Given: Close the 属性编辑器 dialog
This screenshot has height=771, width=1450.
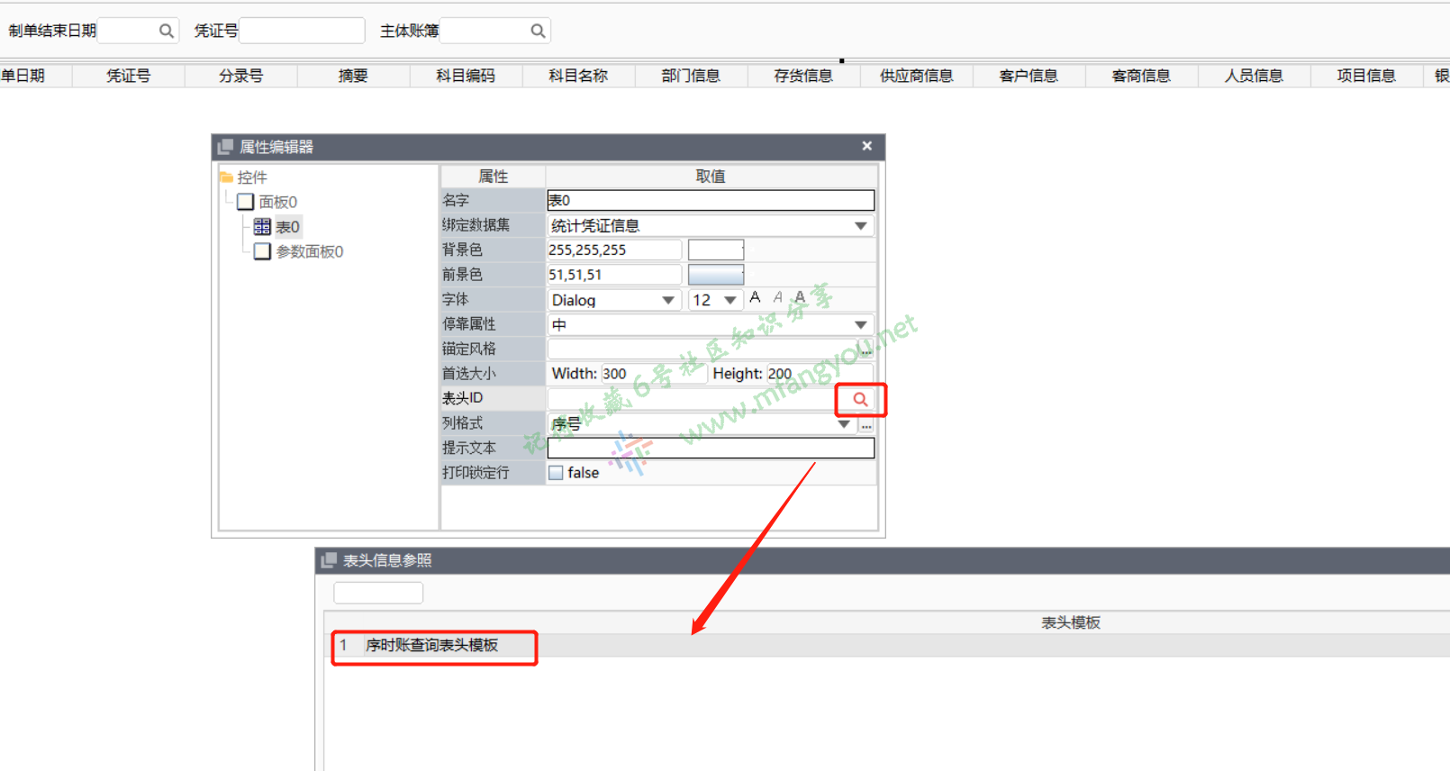Looking at the screenshot, I should 866,146.
